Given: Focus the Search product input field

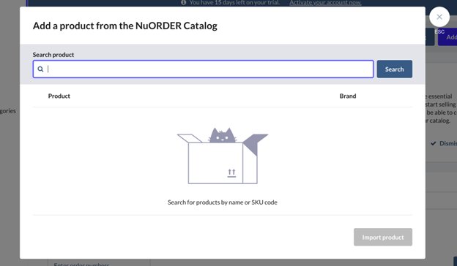Looking at the screenshot, I should (203, 69).
